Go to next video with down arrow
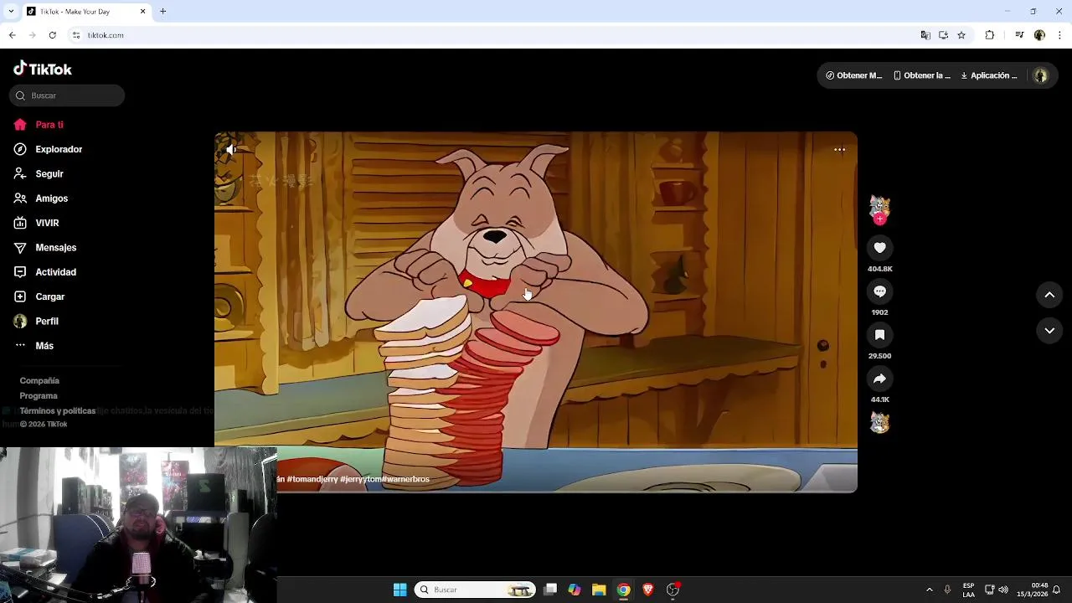This screenshot has width=1072, height=603. tap(1049, 331)
